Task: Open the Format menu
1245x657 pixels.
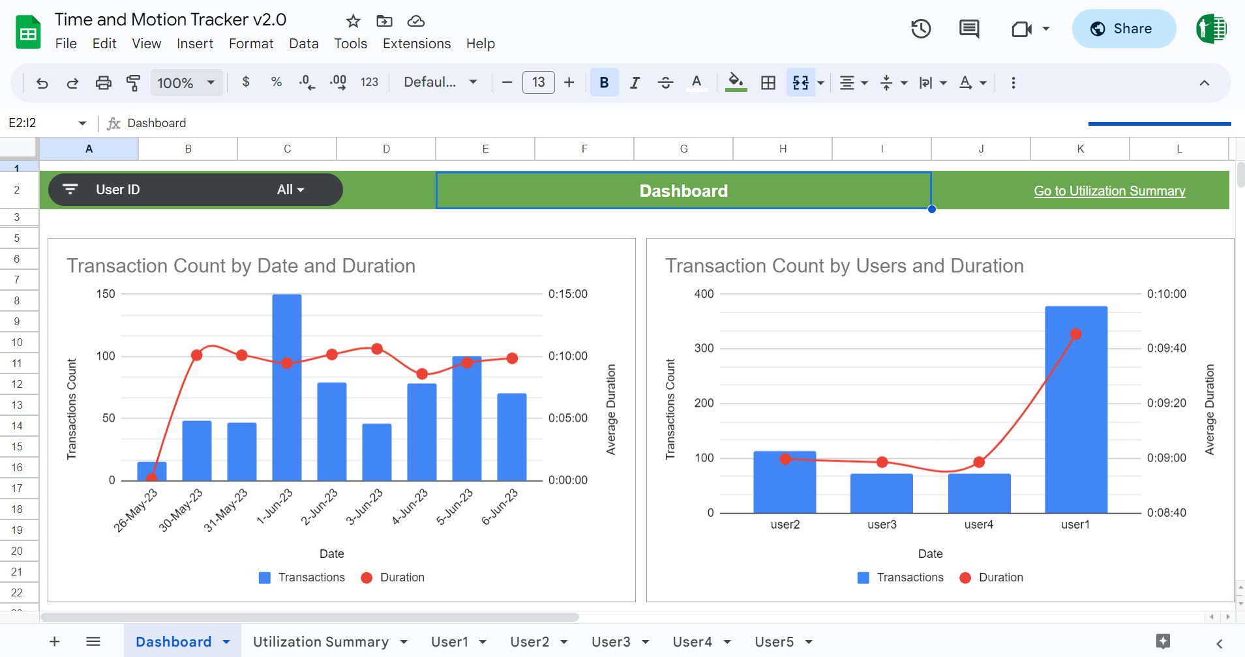Action: coord(251,44)
